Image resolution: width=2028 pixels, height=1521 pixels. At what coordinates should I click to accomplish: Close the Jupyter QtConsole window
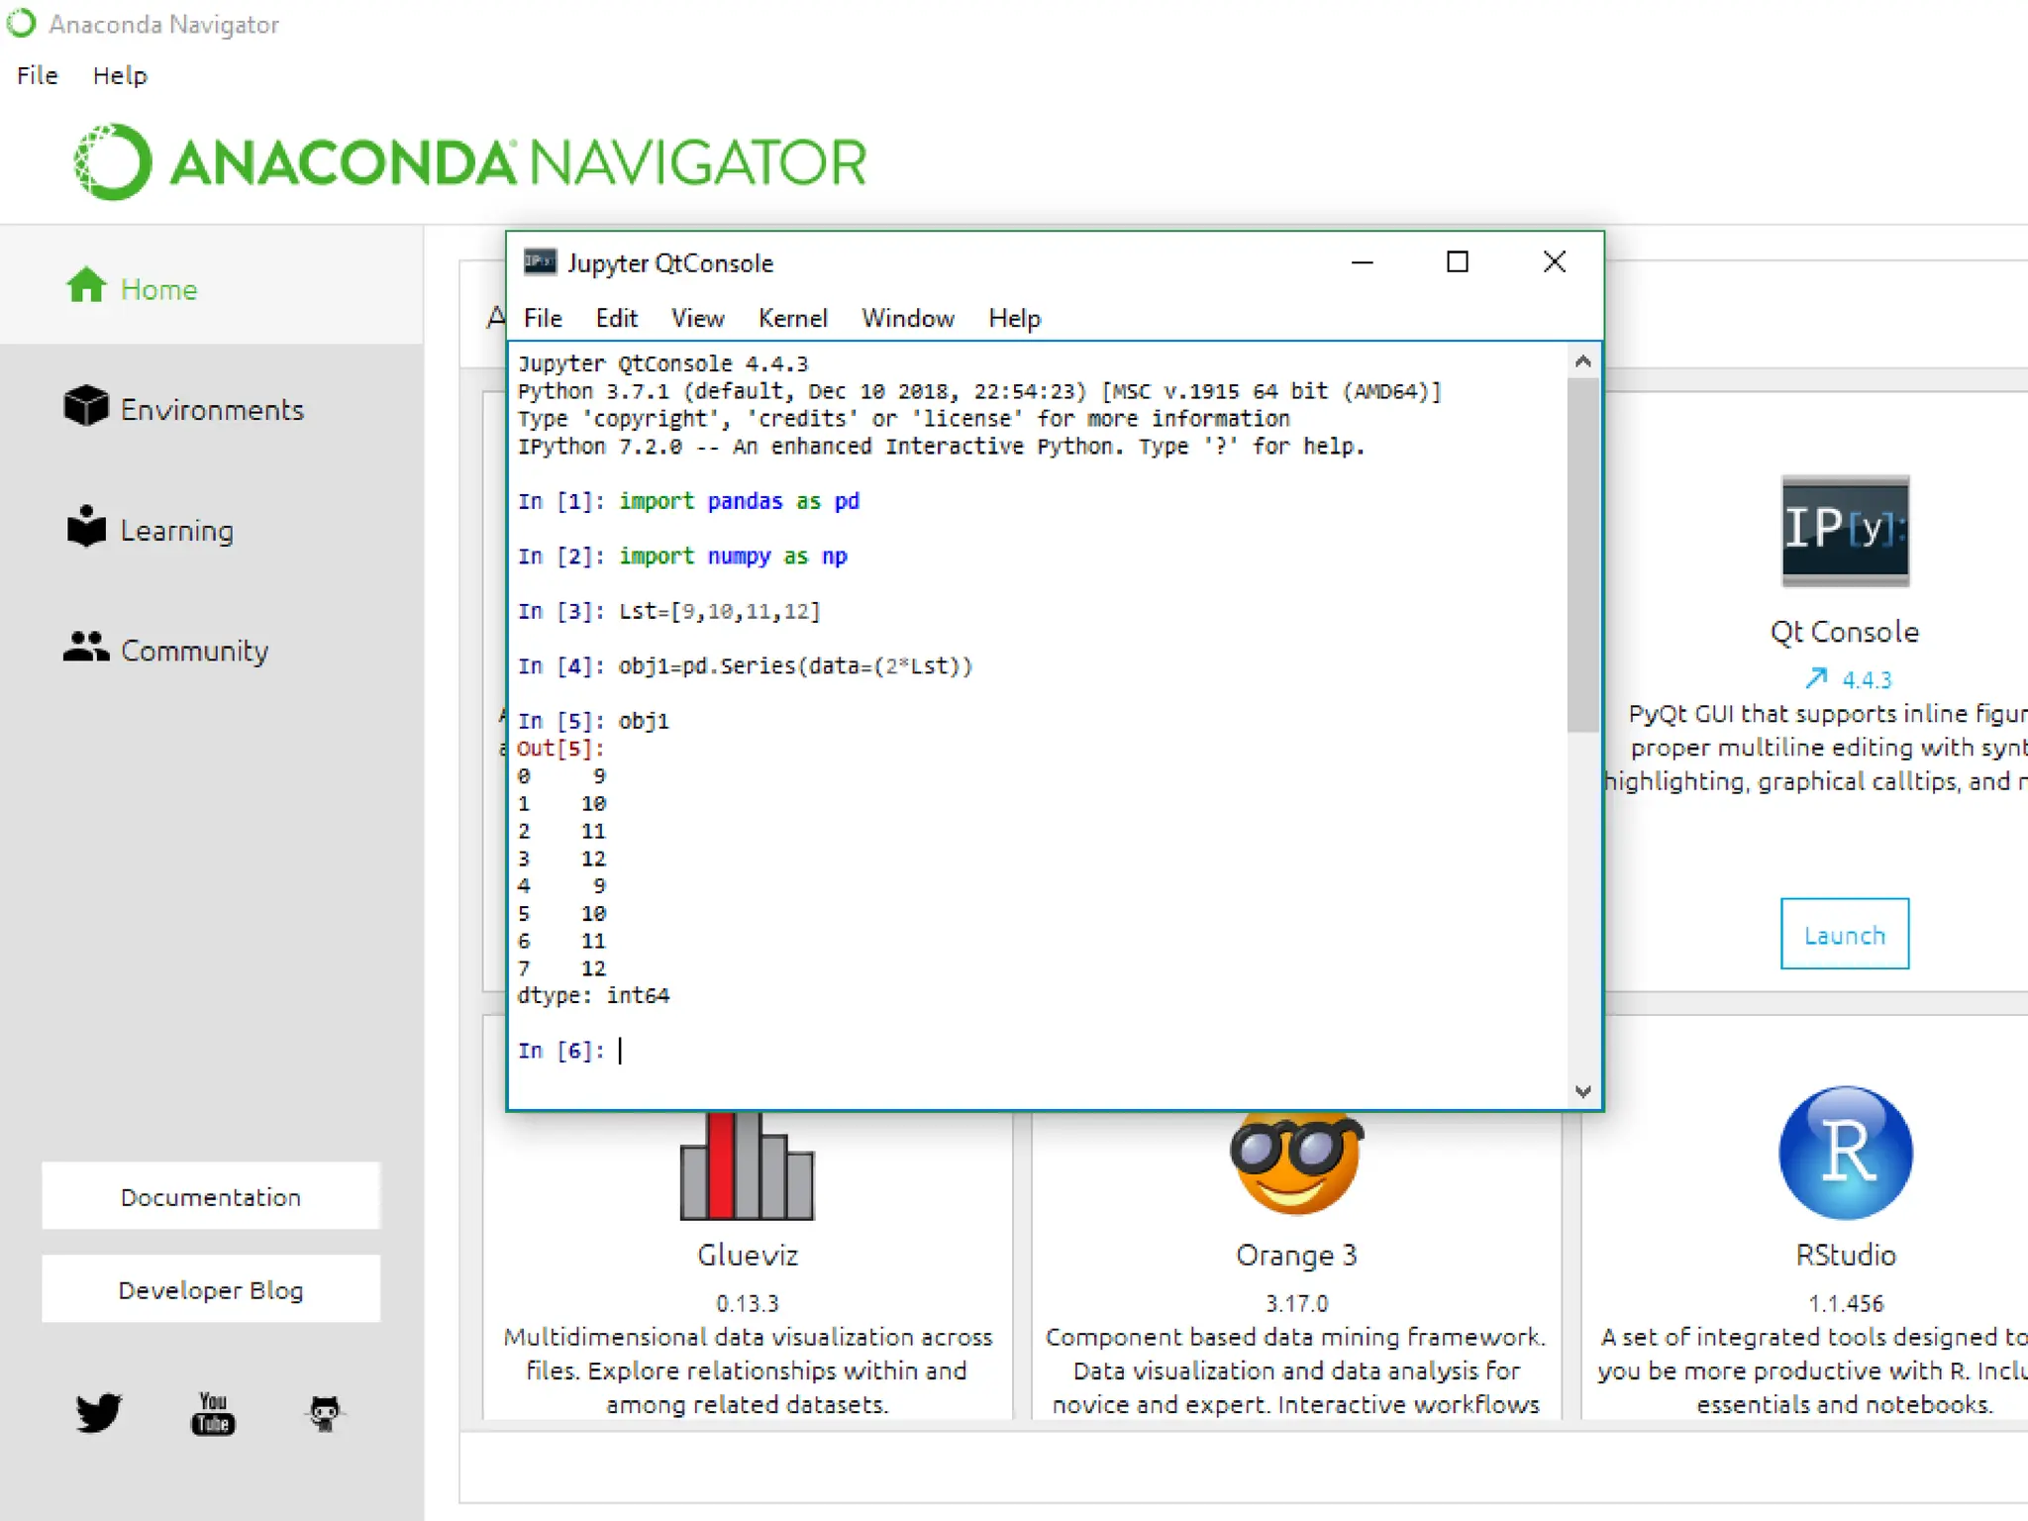[x=1554, y=262]
